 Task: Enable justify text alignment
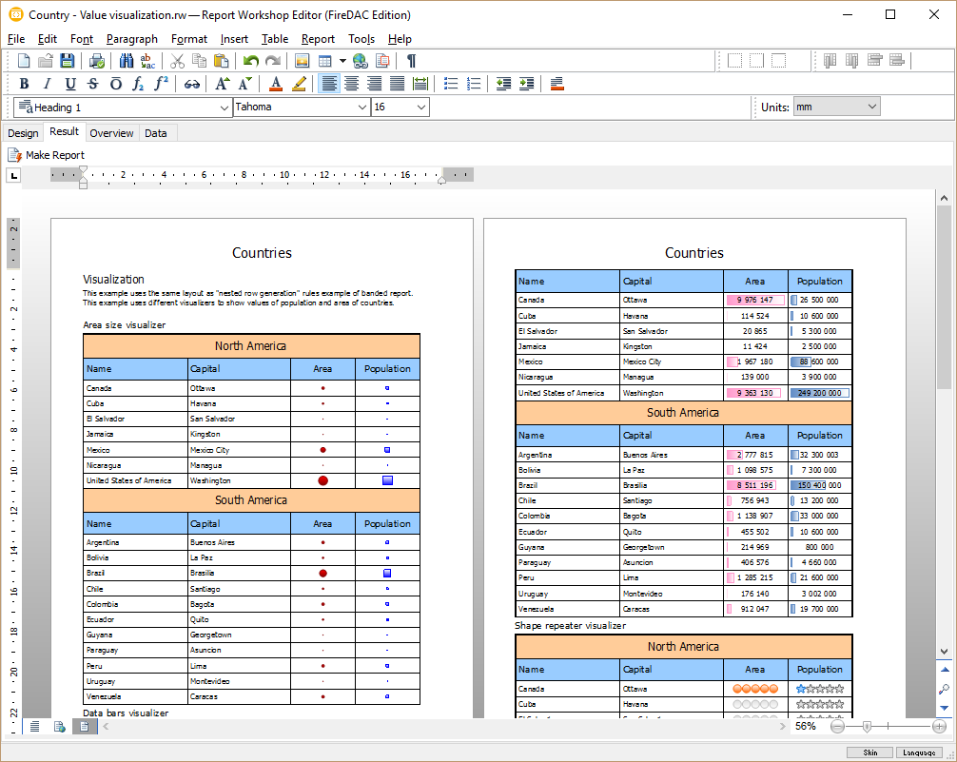pos(398,84)
